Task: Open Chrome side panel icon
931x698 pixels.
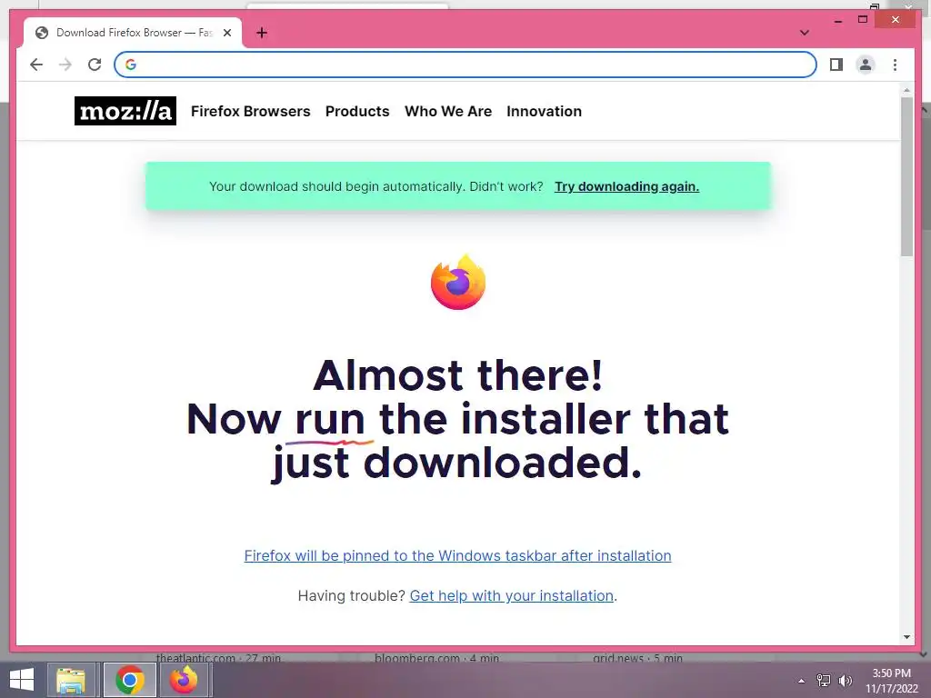Action: coord(836,65)
